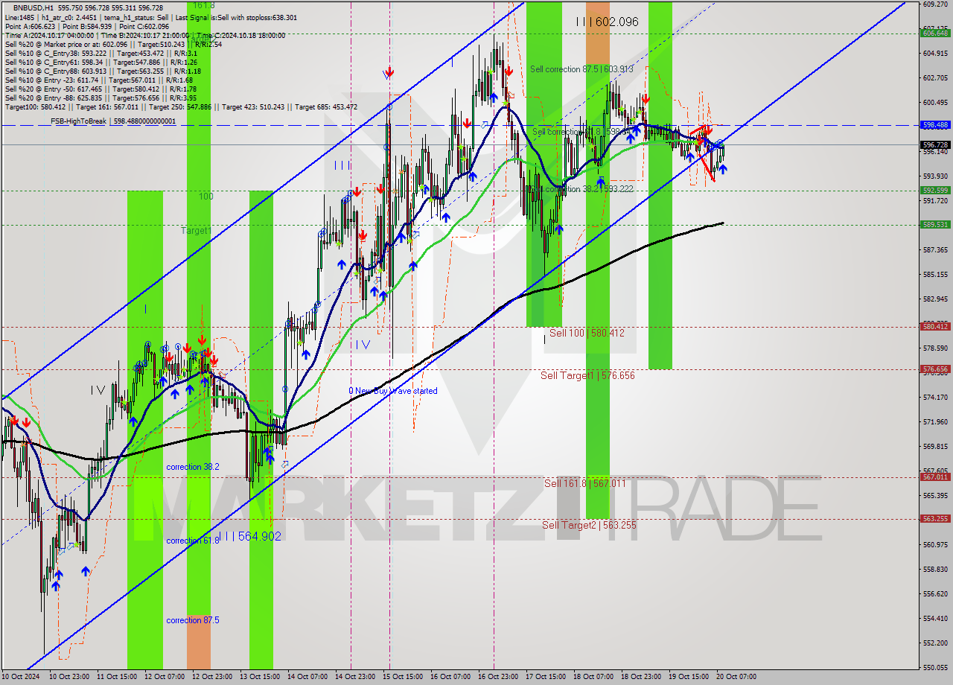Click the '10 Oct 2024' time axis label
Image resolution: width=953 pixels, height=685 pixels.
(19, 677)
